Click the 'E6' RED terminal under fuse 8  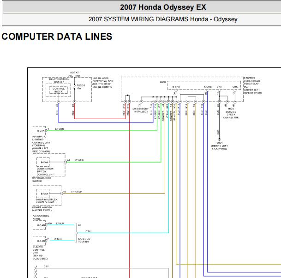[73, 106]
